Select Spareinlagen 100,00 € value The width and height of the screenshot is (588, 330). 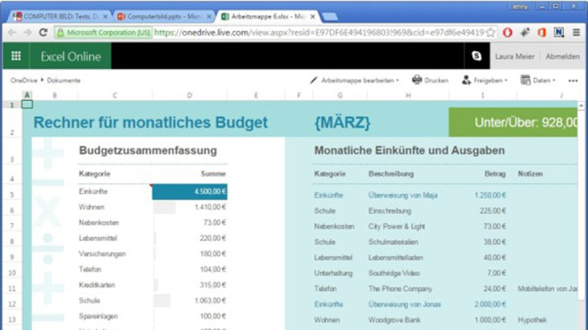(213, 316)
